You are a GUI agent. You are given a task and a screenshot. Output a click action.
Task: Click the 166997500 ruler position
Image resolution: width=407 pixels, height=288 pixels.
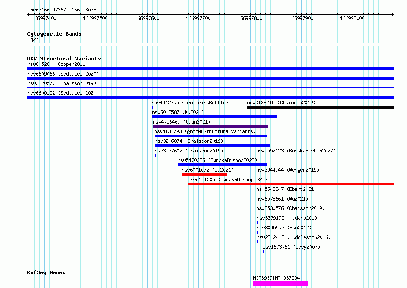point(95,18)
